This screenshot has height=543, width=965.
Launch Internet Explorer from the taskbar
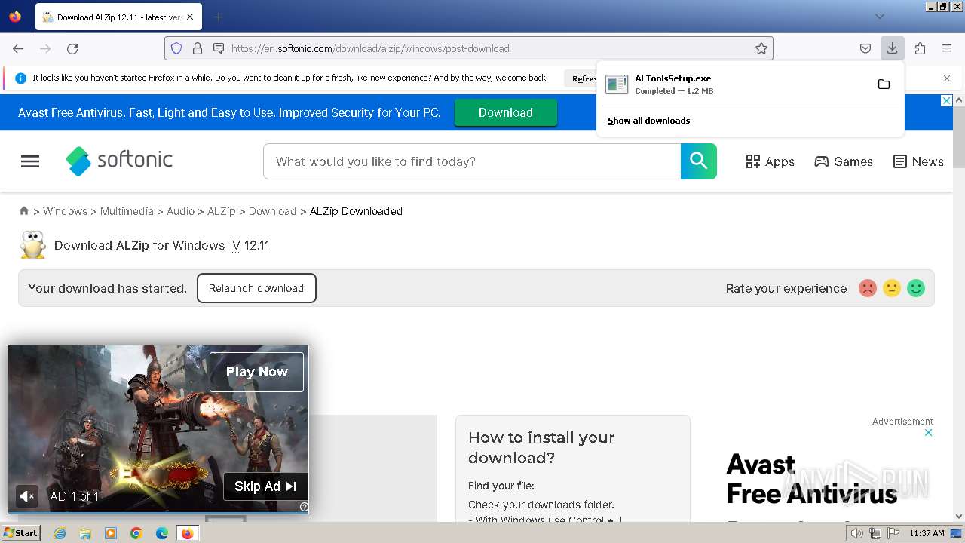60,533
